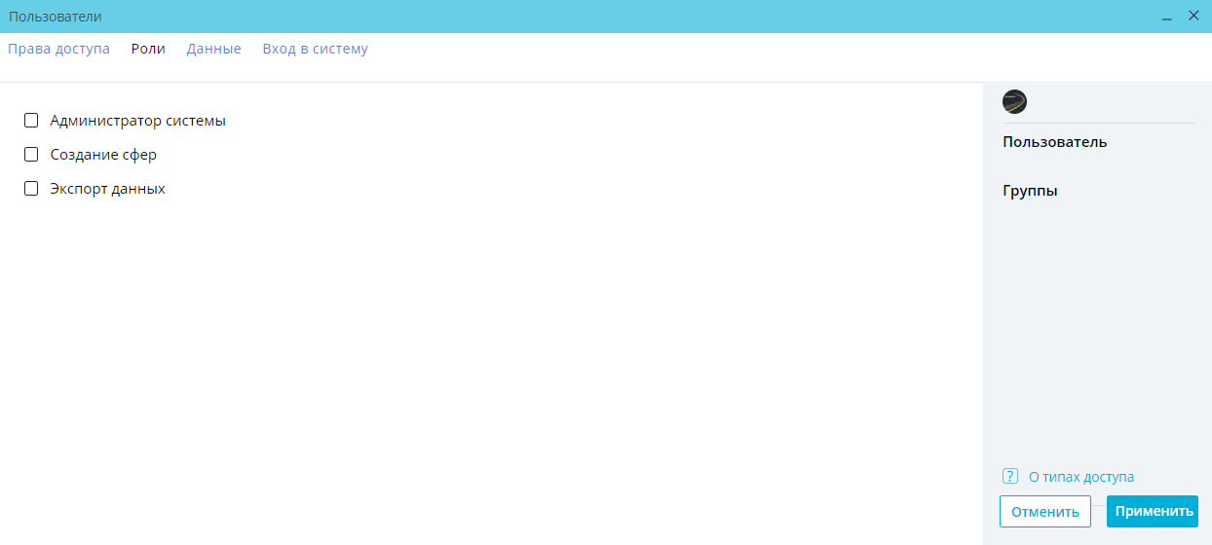This screenshot has width=1212, height=545.
Task: Open the Данные tab
Action: [x=213, y=49]
